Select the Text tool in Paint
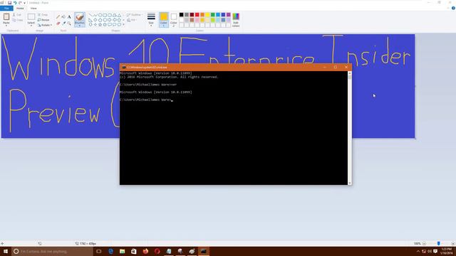The image size is (456, 256). pos(69,17)
